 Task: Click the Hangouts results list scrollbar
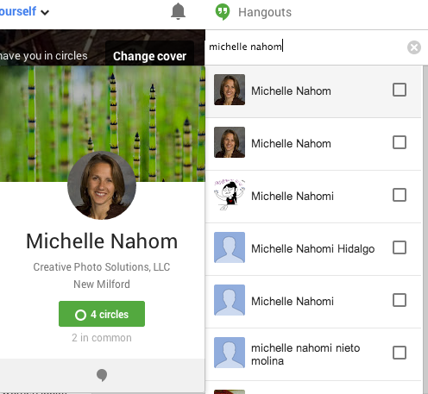425,229
